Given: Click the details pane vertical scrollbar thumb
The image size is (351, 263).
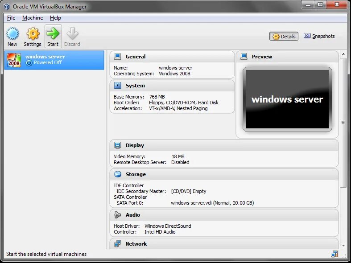Looking at the screenshot, I should pos(343,123).
